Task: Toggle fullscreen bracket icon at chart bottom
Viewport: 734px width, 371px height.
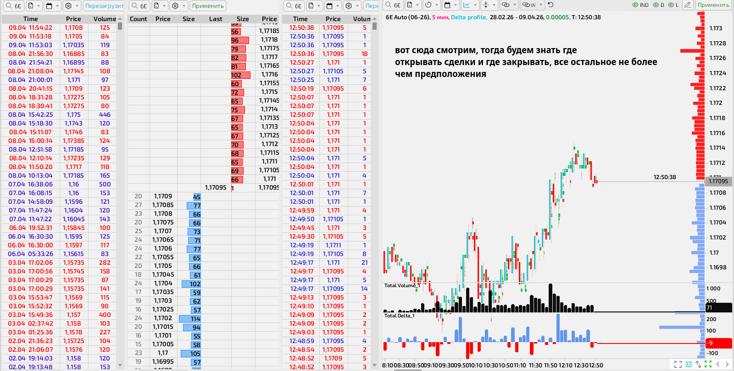Action: pos(678,365)
